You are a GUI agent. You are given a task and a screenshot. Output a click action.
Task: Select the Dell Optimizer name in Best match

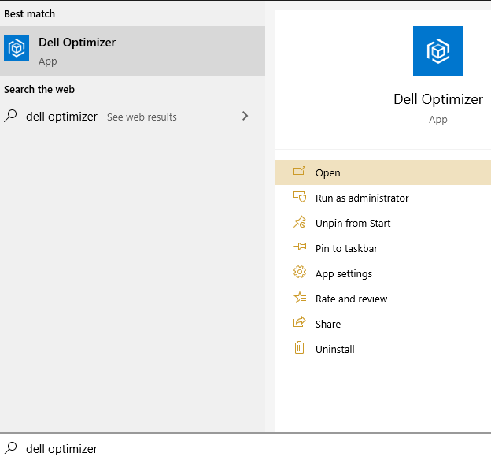(77, 43)
